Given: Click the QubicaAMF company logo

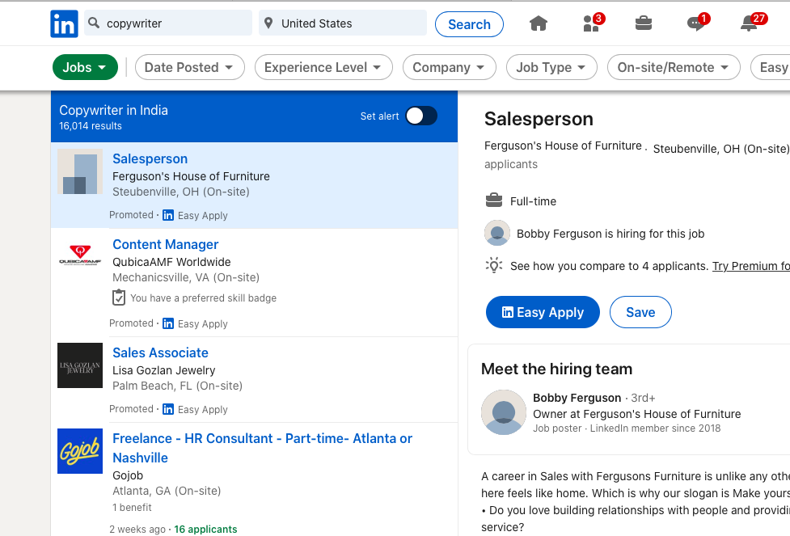Looking at the screenshot, I should pyautogui.click(x=80, y=255).
